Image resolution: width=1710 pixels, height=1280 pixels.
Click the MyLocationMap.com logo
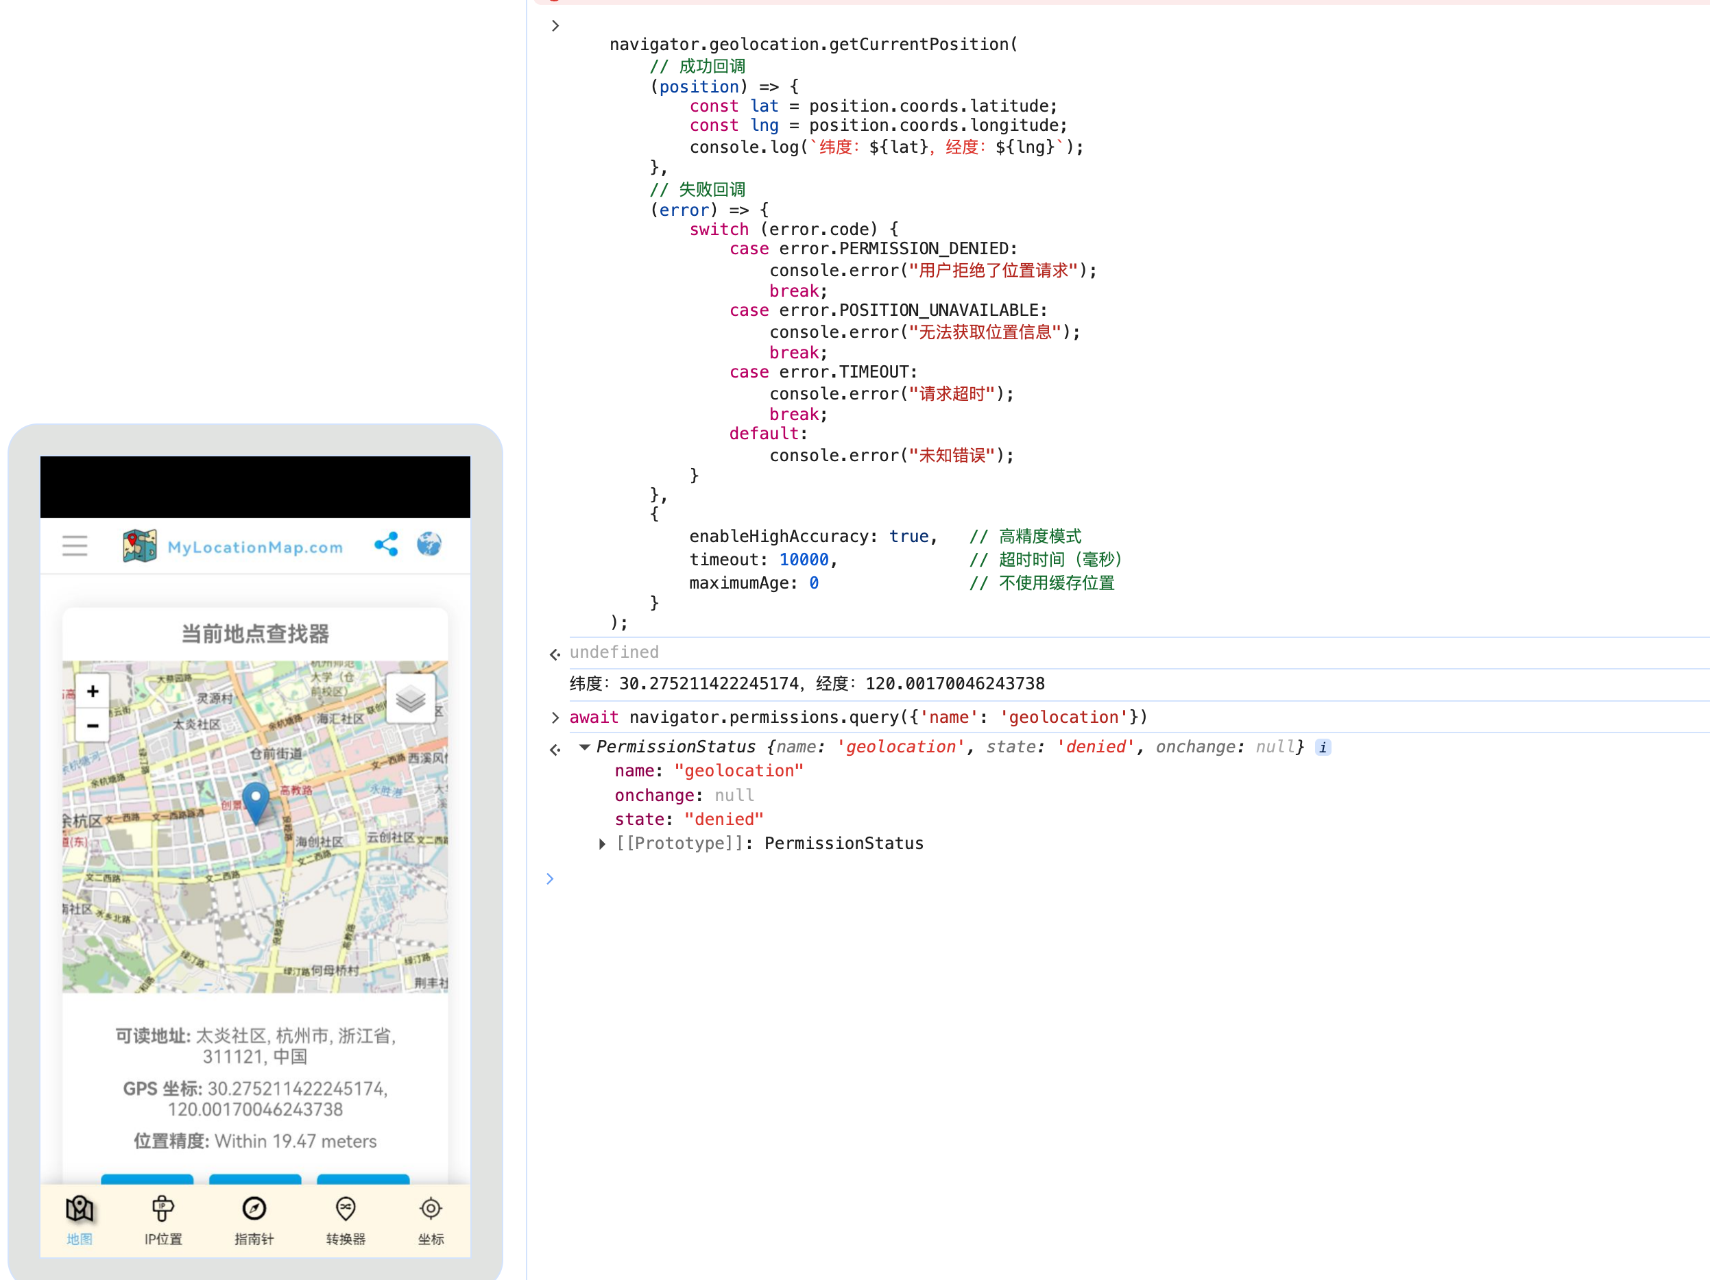pos(232,546)
